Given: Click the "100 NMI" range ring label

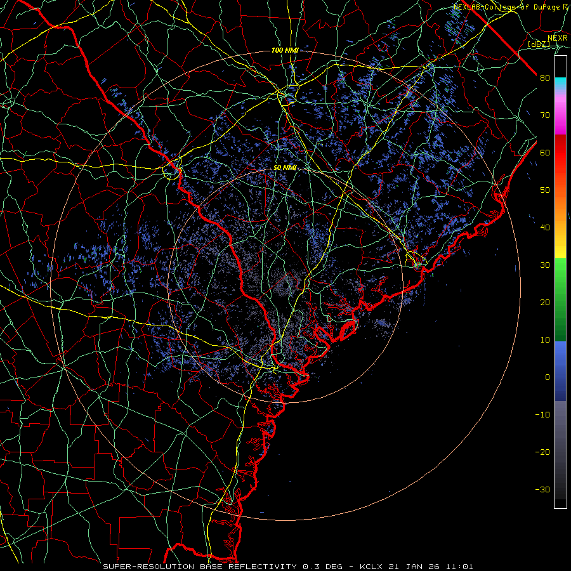Looking at the screenshot, I should [x=285, y=50].
